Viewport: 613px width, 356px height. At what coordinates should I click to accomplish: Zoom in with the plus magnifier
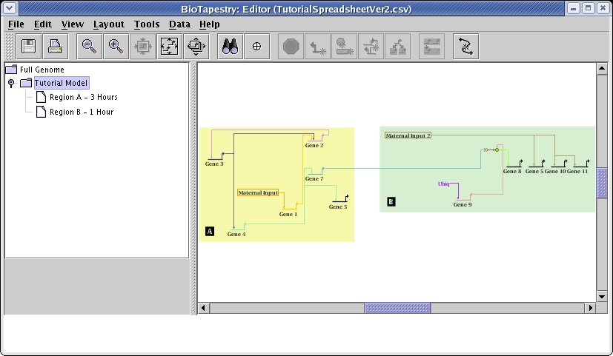pyautogui.click(x=116, y=46)
